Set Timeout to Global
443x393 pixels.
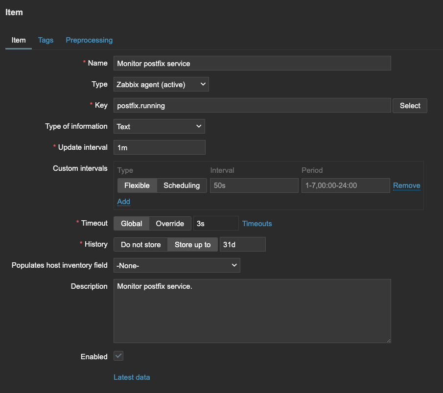coord(131,224)
